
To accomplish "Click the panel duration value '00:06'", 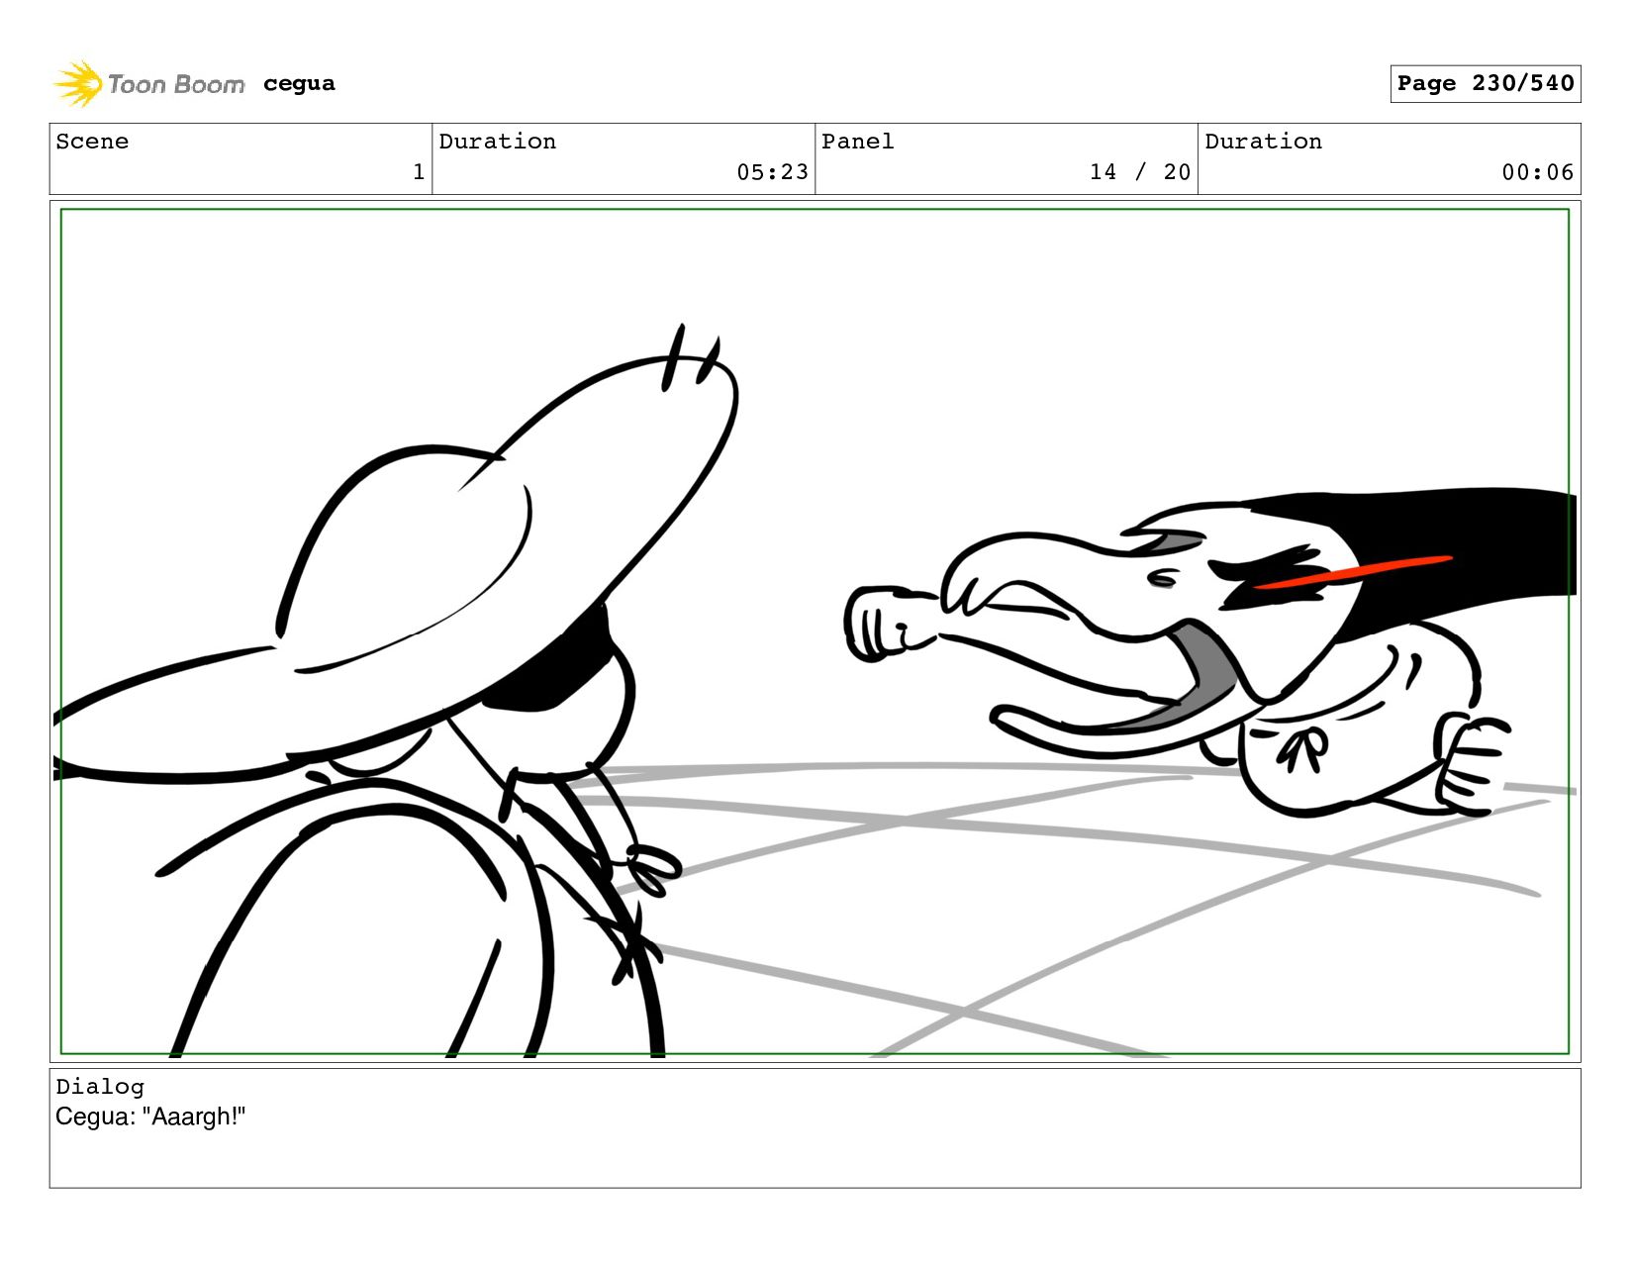I will pos(1537,172).
